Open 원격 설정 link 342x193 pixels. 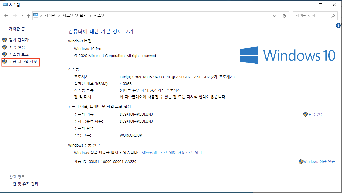point(17,47)
